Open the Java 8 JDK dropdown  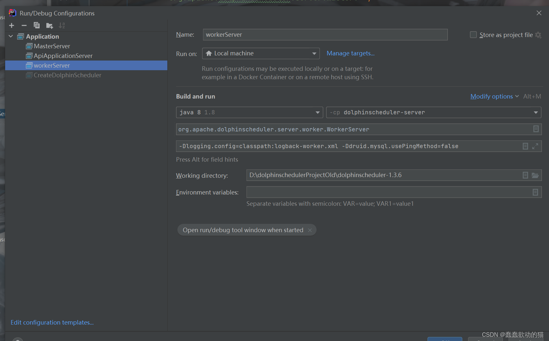(249, 112)
